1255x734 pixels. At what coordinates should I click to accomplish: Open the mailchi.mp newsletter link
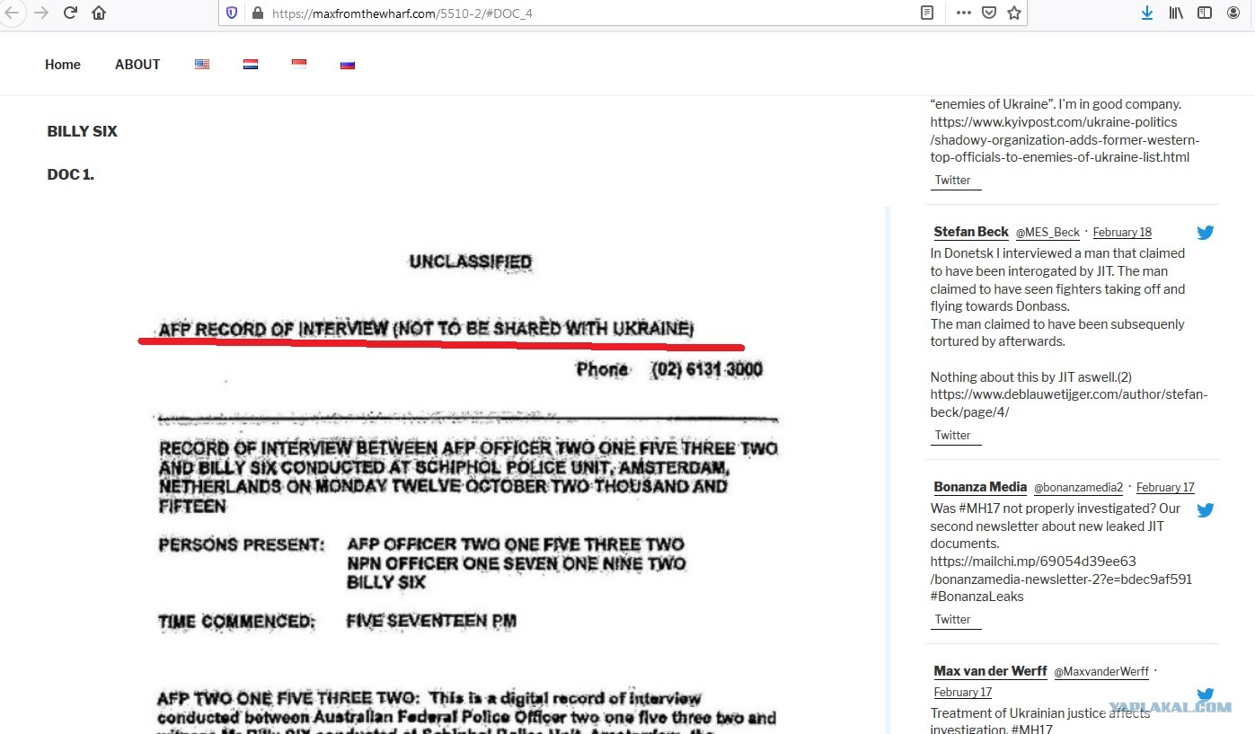coord(1061,570)
